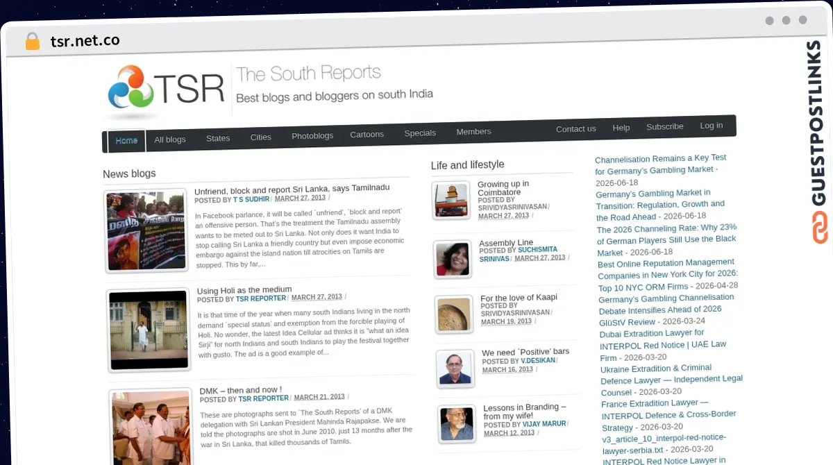Open the 'Assembly Line' post
This screenshot has width=833, height=465.
pos(507,243)
